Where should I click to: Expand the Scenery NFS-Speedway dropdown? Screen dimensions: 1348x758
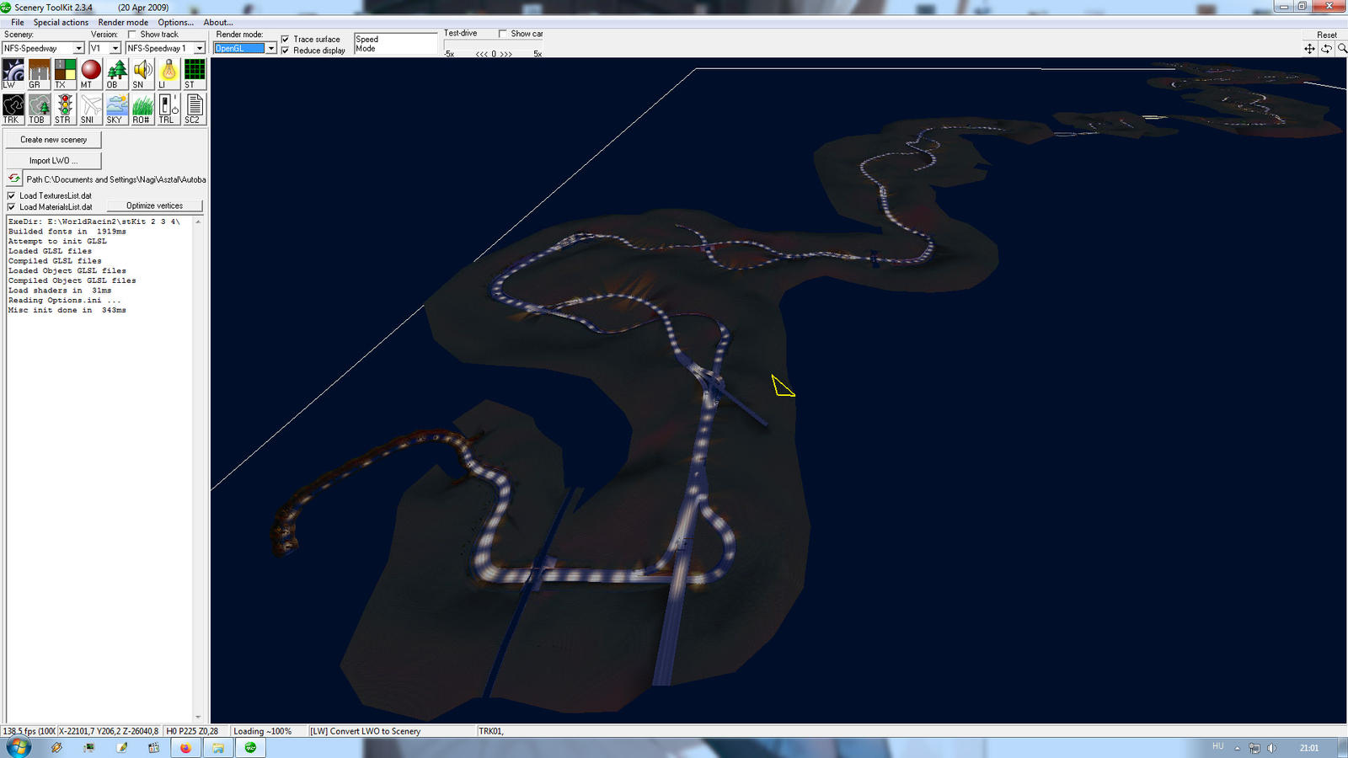coord(78,49)
